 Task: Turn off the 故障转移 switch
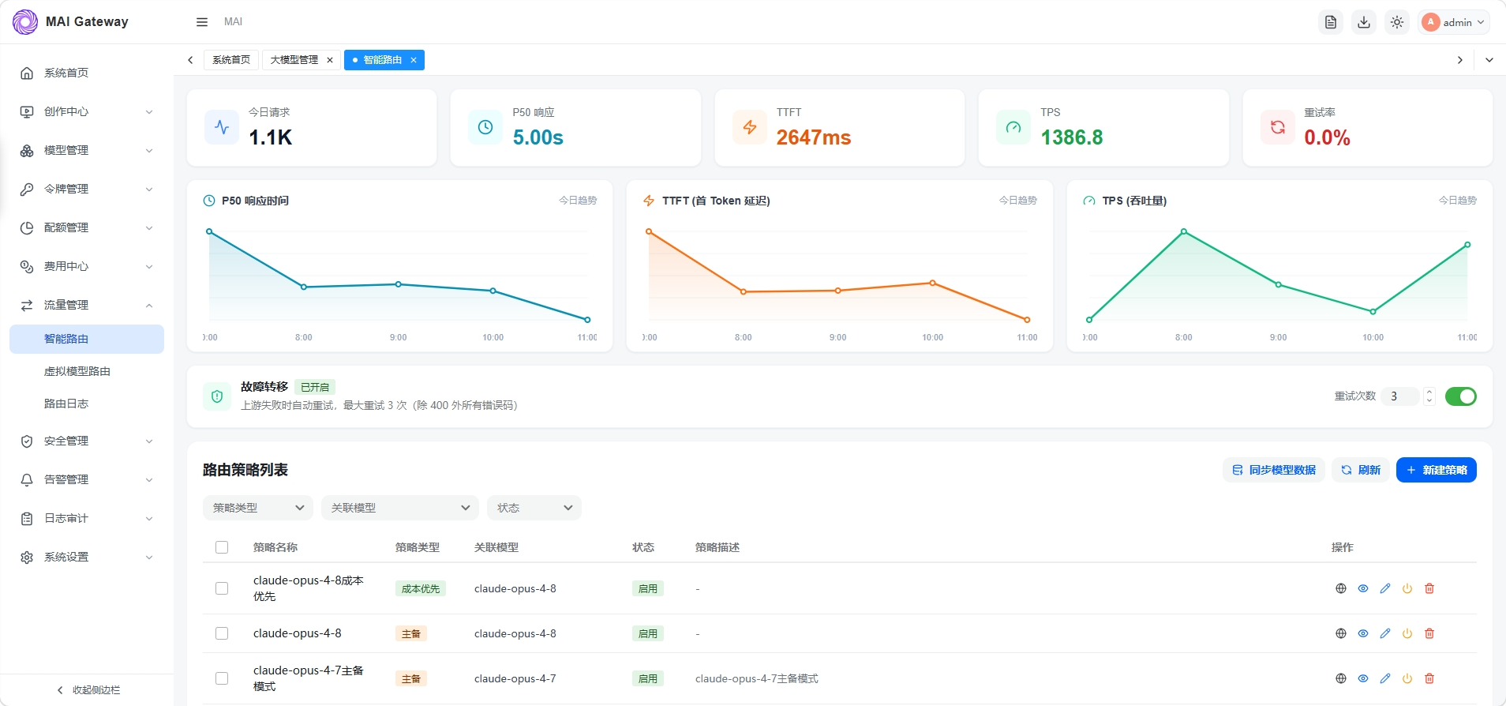[x=1461, y=396]
